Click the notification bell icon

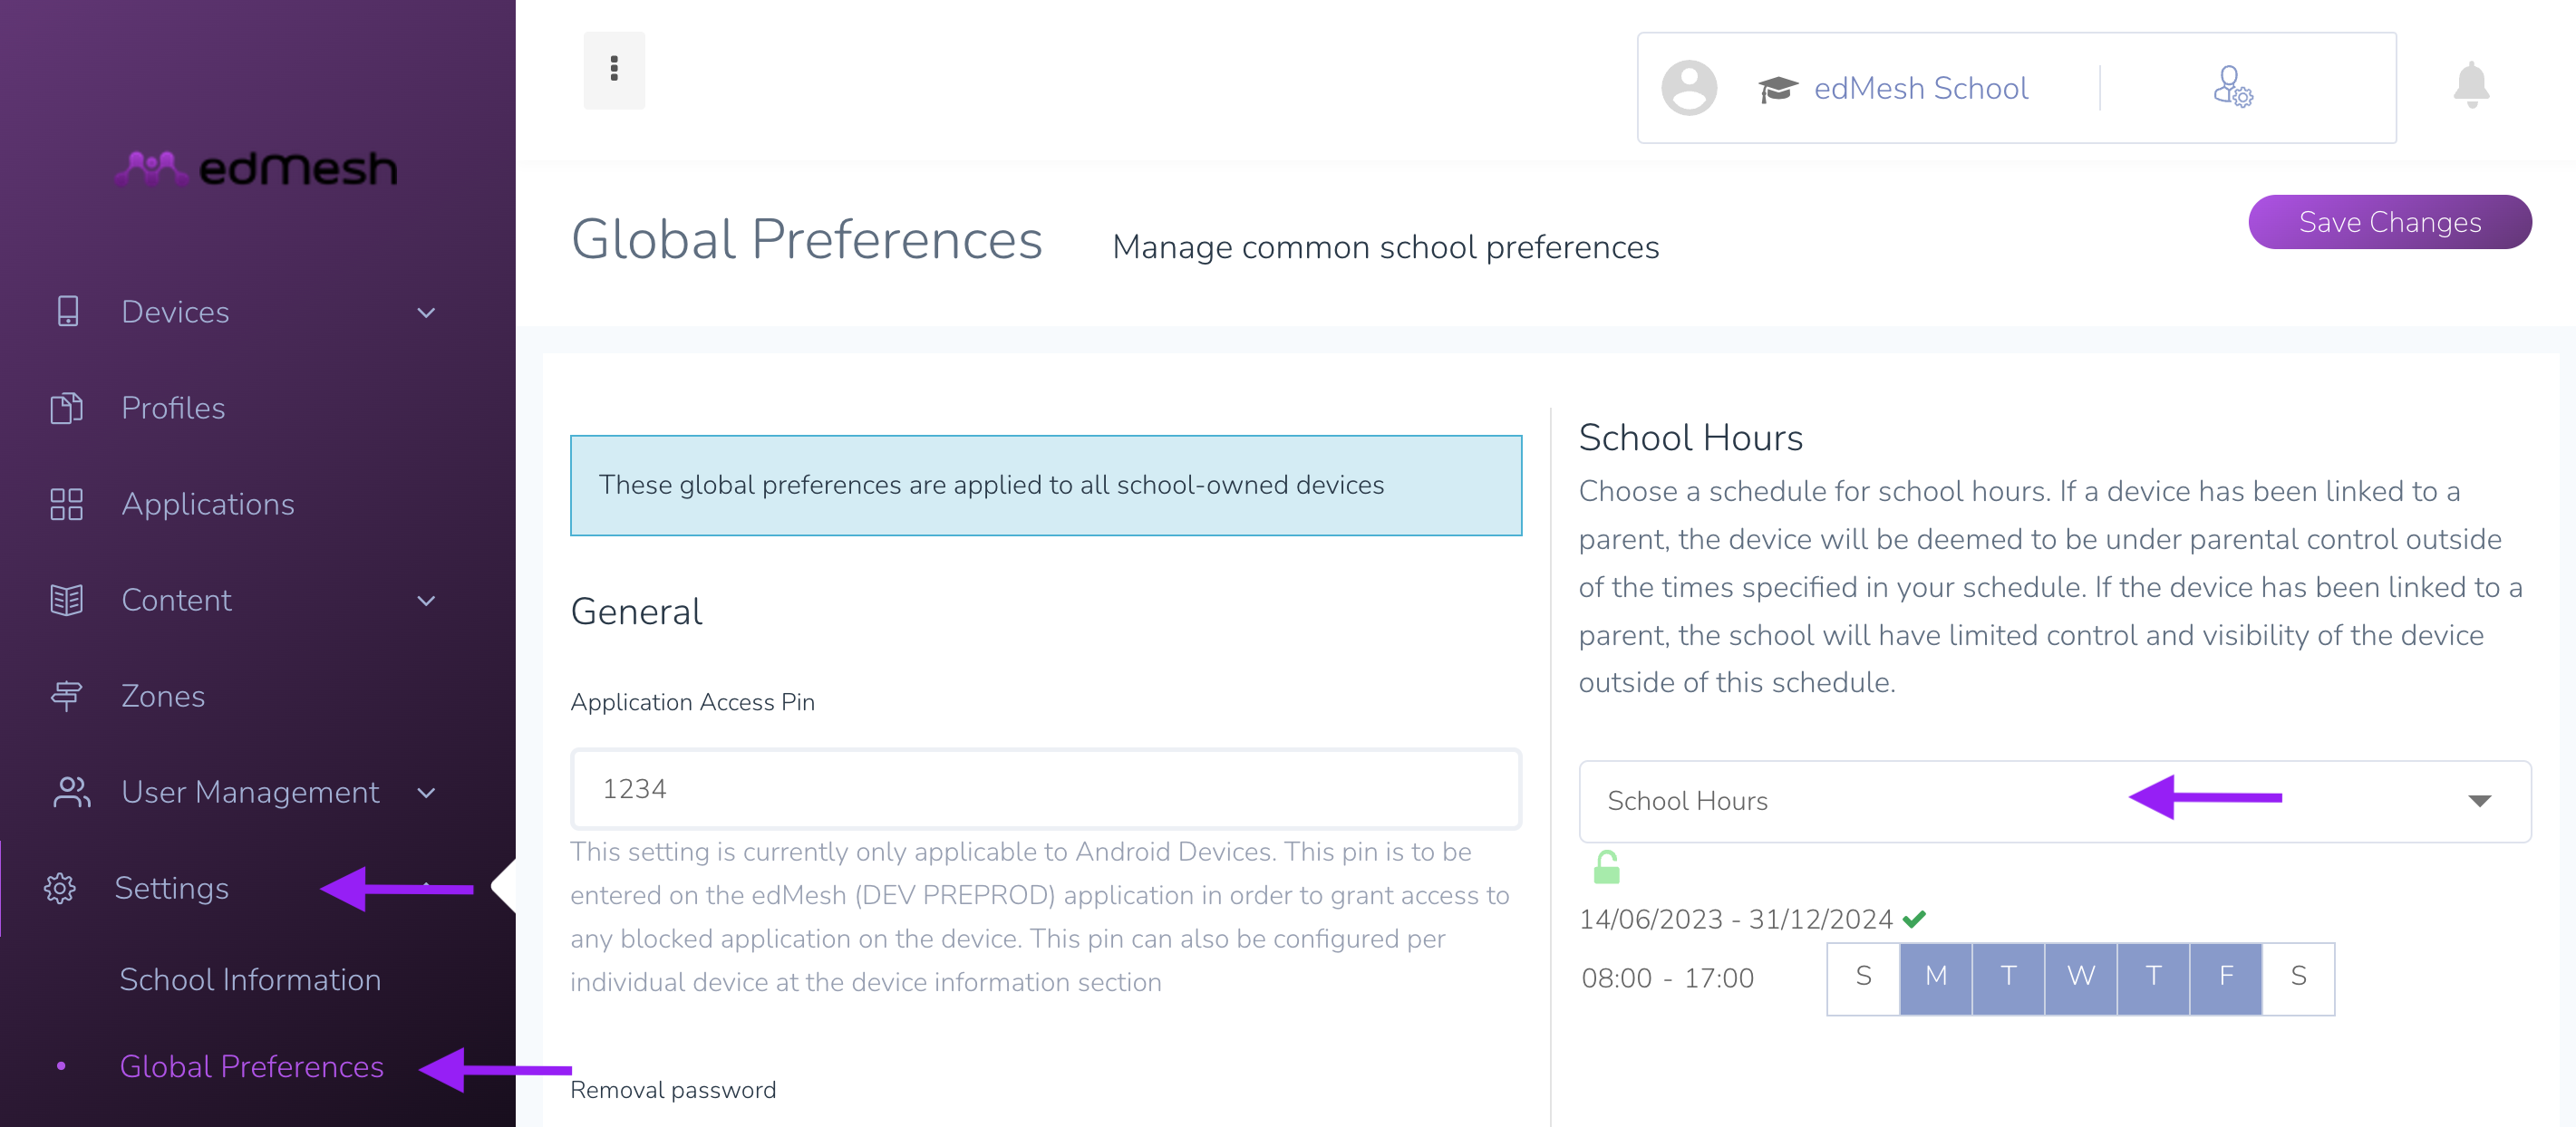[x=2471, y=86]
